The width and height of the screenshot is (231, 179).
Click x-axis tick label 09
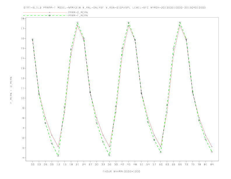(52, 164)
